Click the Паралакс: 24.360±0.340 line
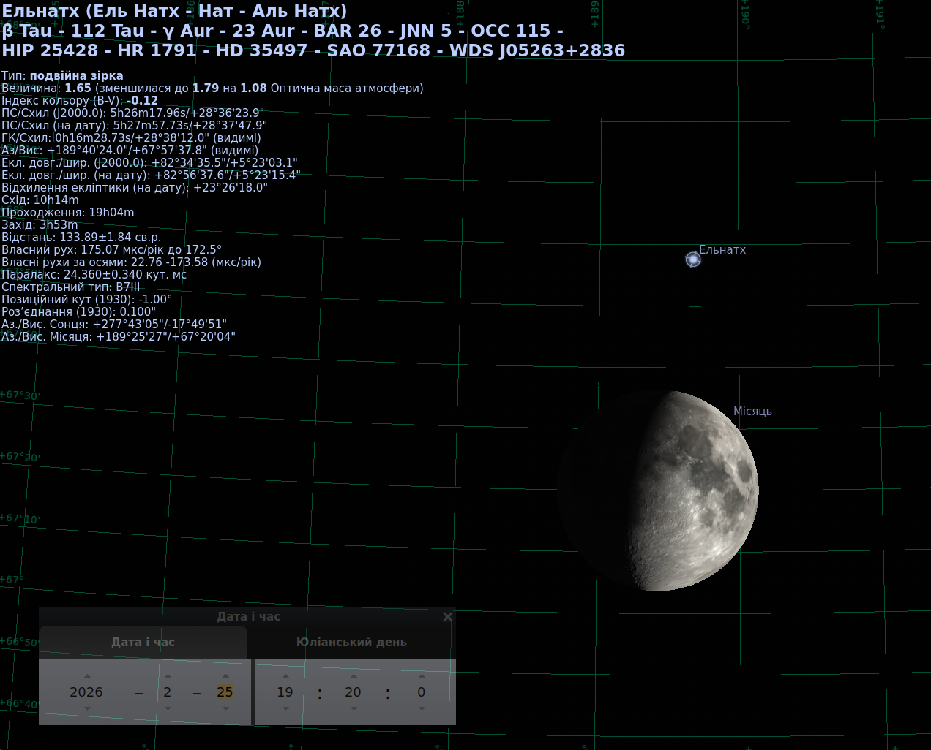 pyautogui.click(x=94, y=275)
